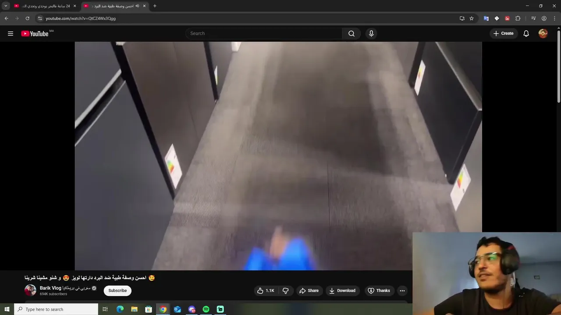Image resolution: width=561 pixels, height=315 pixels.
Task: Like the video with 1.1K likes
Action: 266,290
